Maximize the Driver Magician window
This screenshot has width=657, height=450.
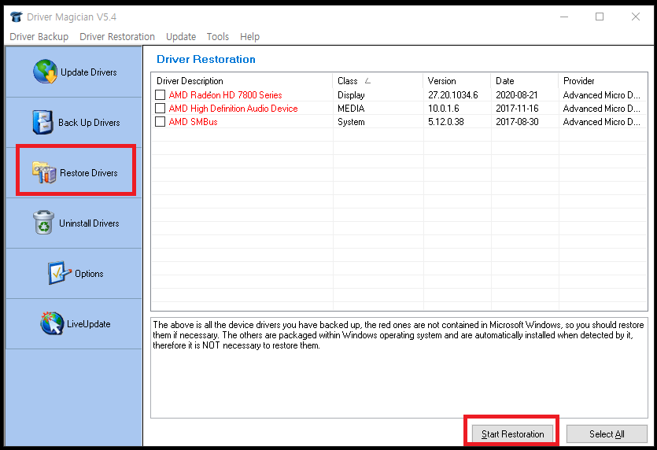[600, 17]
